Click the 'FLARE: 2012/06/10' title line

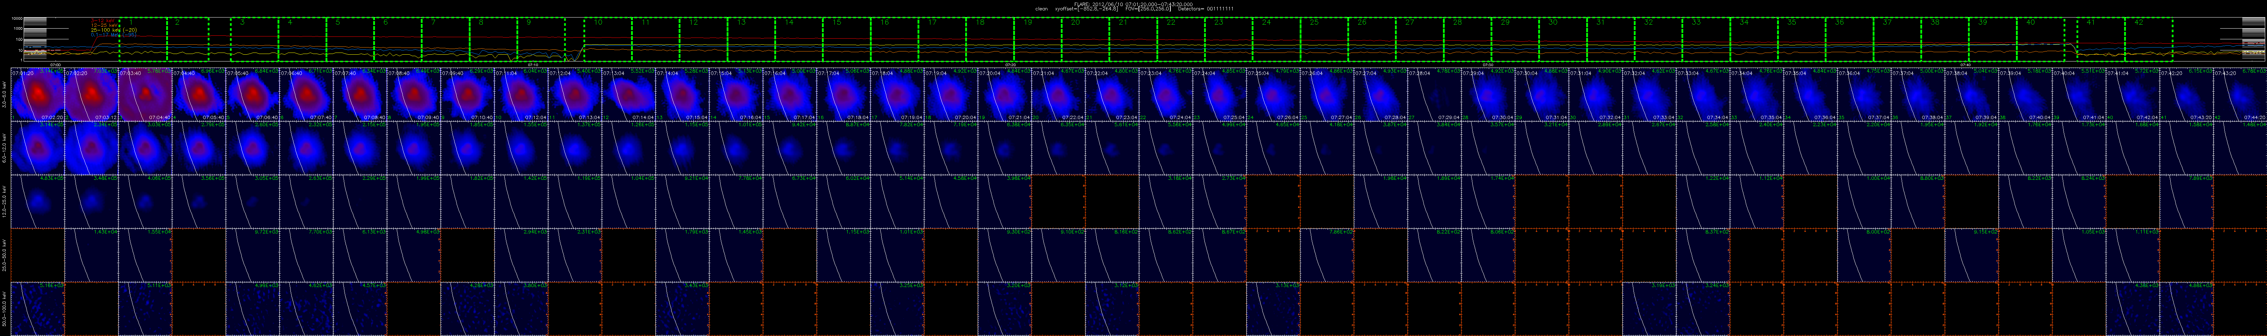tap(1133, 4)
